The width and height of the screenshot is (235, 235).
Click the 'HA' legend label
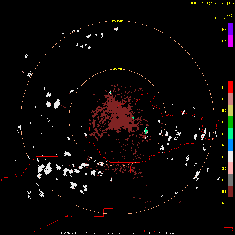pos(224,87)
